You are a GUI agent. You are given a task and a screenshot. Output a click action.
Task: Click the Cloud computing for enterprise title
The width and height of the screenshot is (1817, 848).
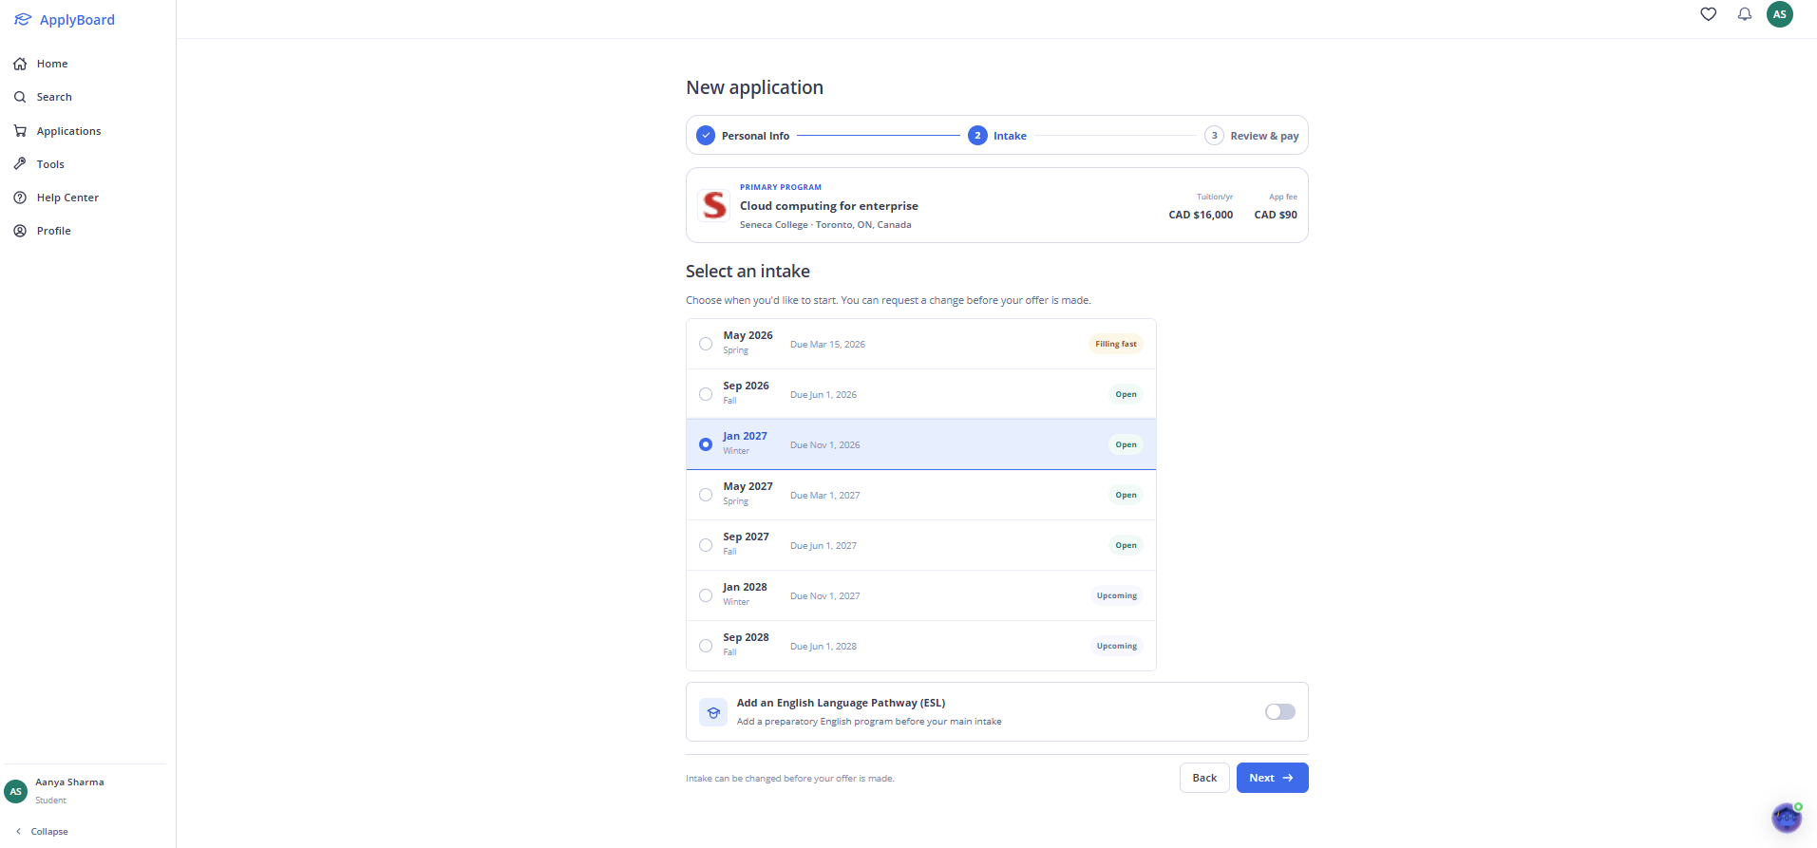pos(829,206)
